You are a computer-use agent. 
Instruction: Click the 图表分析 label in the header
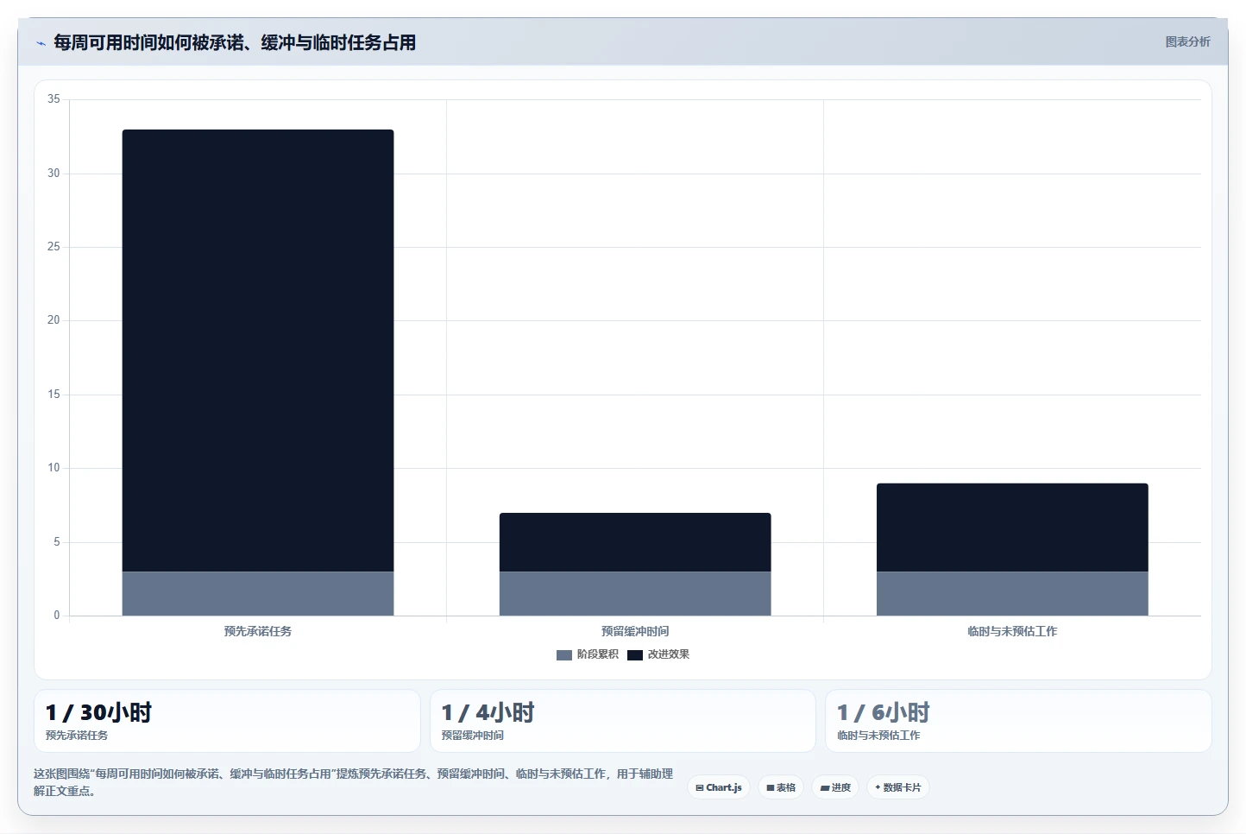[1187, 41]
